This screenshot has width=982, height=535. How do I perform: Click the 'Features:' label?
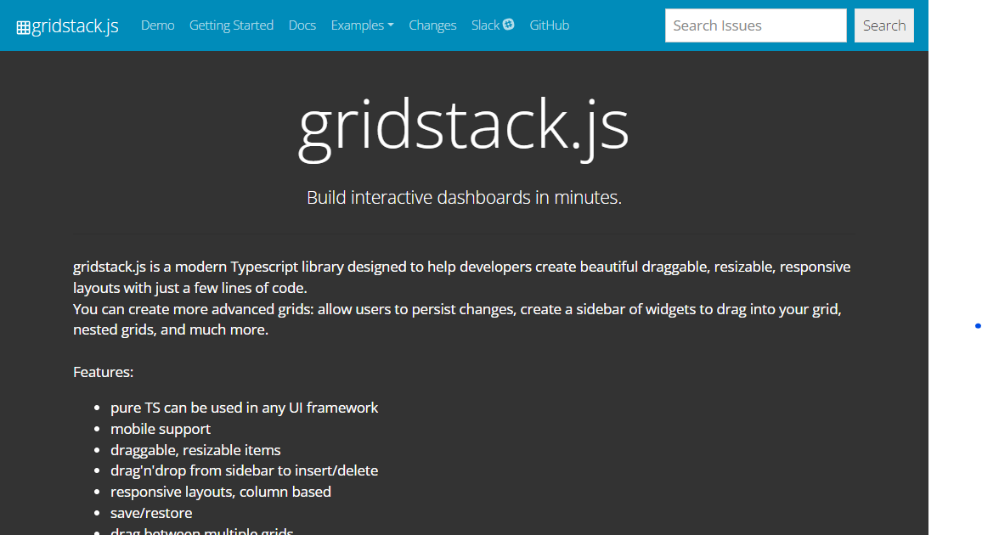104,372
